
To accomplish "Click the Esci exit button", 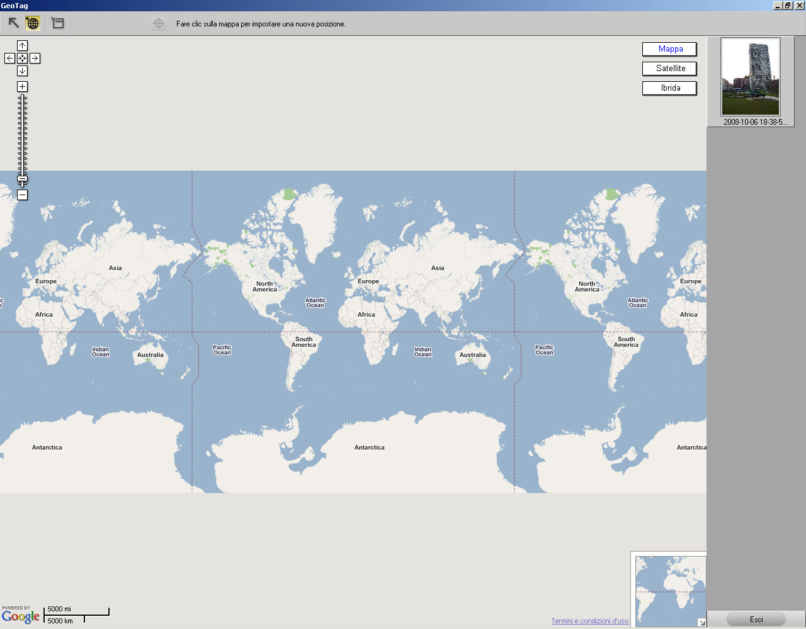I will click(x=756, y=620).
